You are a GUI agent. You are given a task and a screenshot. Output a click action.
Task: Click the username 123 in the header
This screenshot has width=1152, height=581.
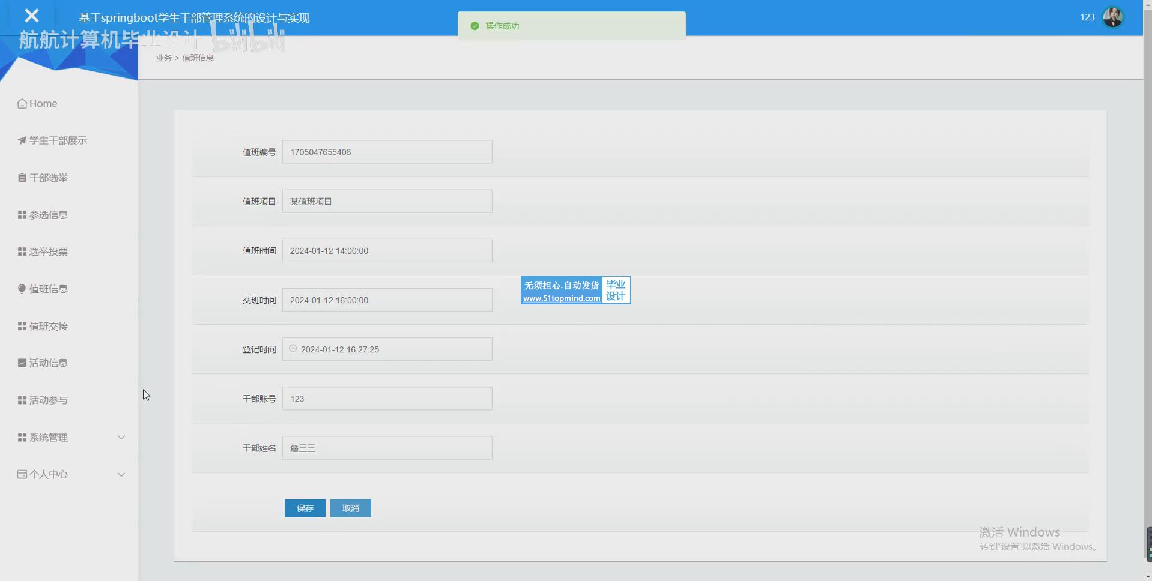coord(1087,17)
